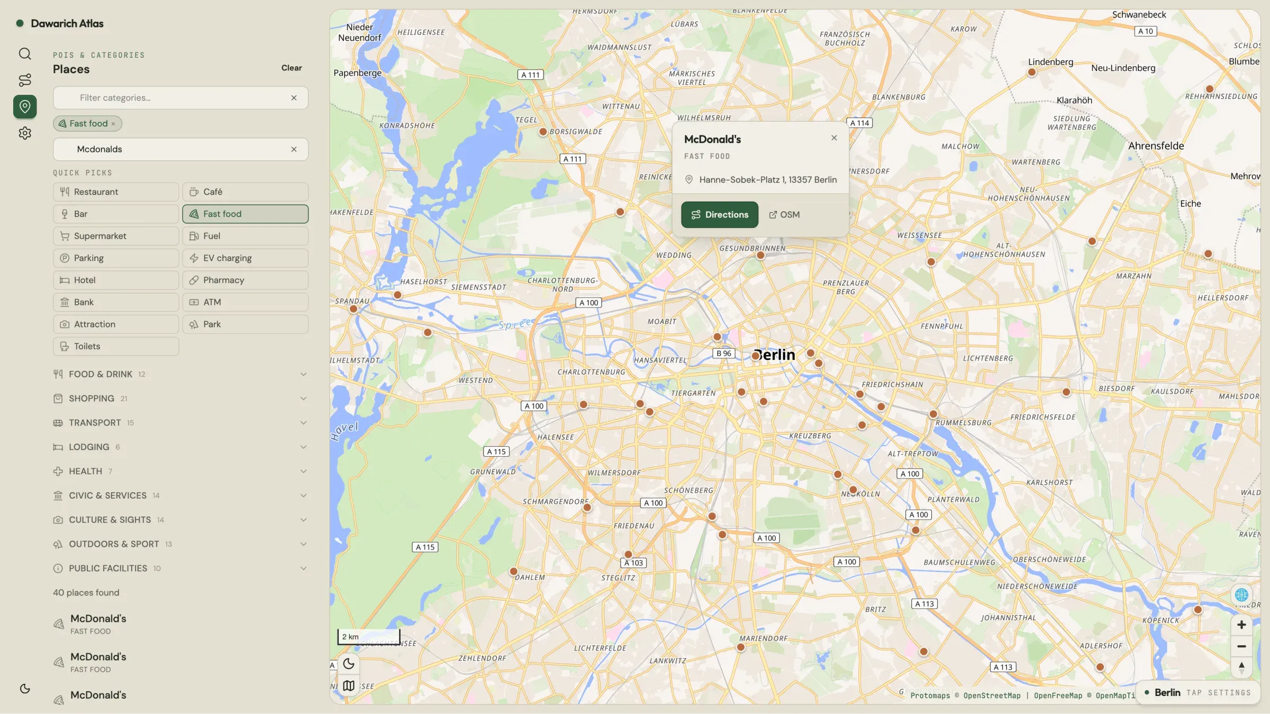Click the Directions button in popup
The height and width of the screenshot is (714, 1270).
coord(720,214)
